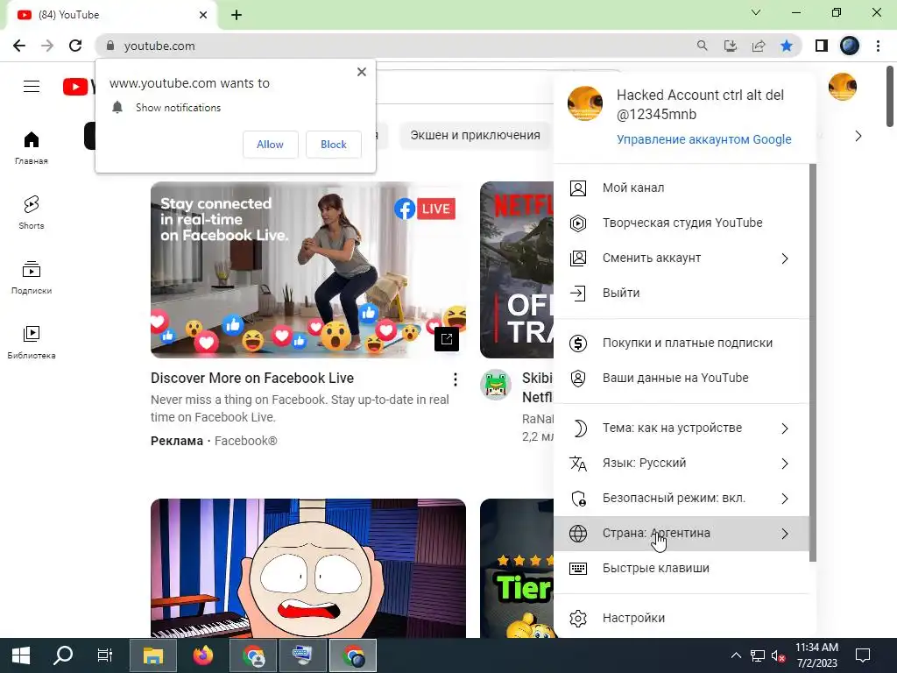897x673 pixels.
Task: Expand Безопасный режим: вкл. submenu
Action: [682, 499]
